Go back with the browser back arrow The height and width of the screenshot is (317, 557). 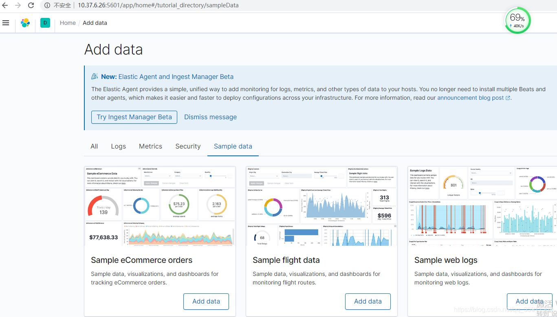(x=5, y=5)
